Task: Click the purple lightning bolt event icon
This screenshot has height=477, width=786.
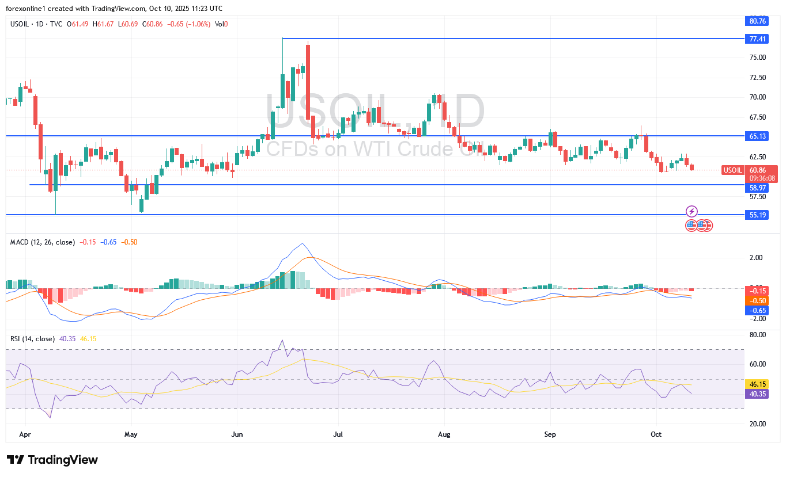Action: [692, 211]
